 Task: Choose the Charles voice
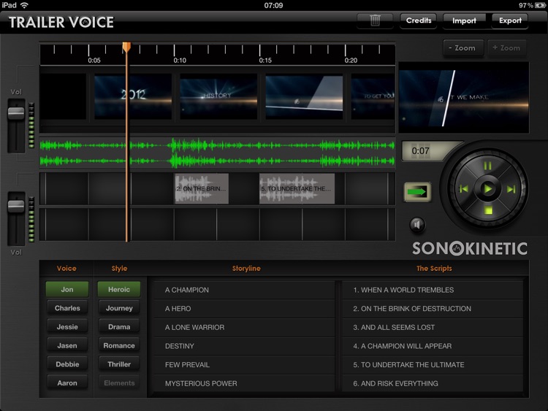pos(67,308)
